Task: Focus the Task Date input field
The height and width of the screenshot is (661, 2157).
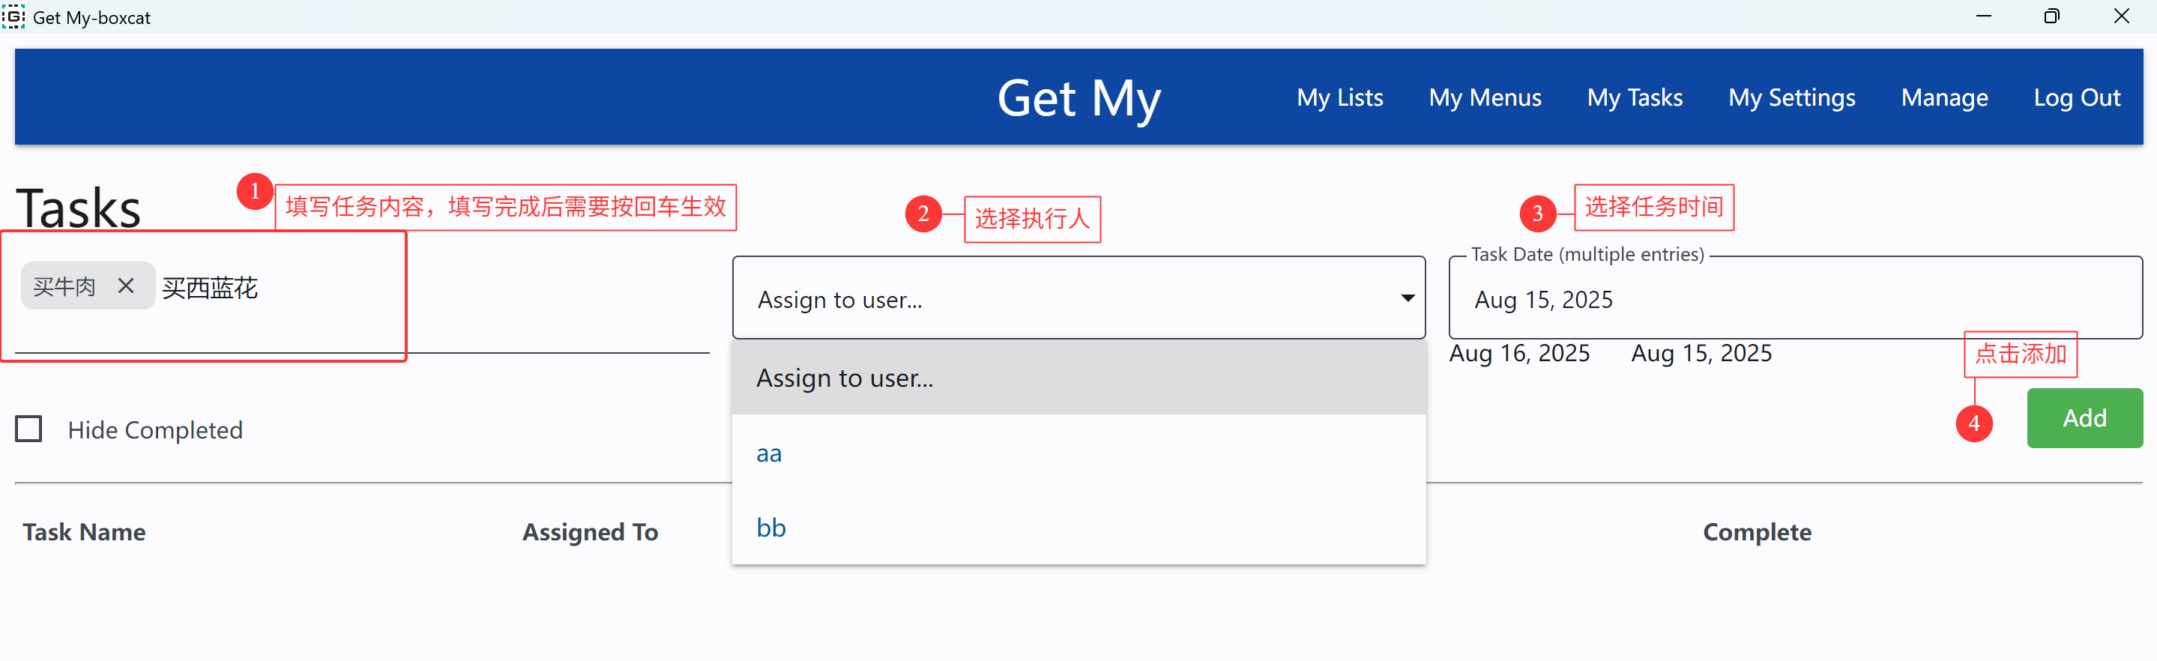Action: 1795,298
